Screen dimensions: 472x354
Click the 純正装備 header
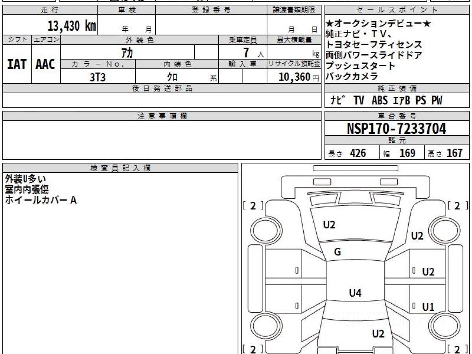point(397,88)
